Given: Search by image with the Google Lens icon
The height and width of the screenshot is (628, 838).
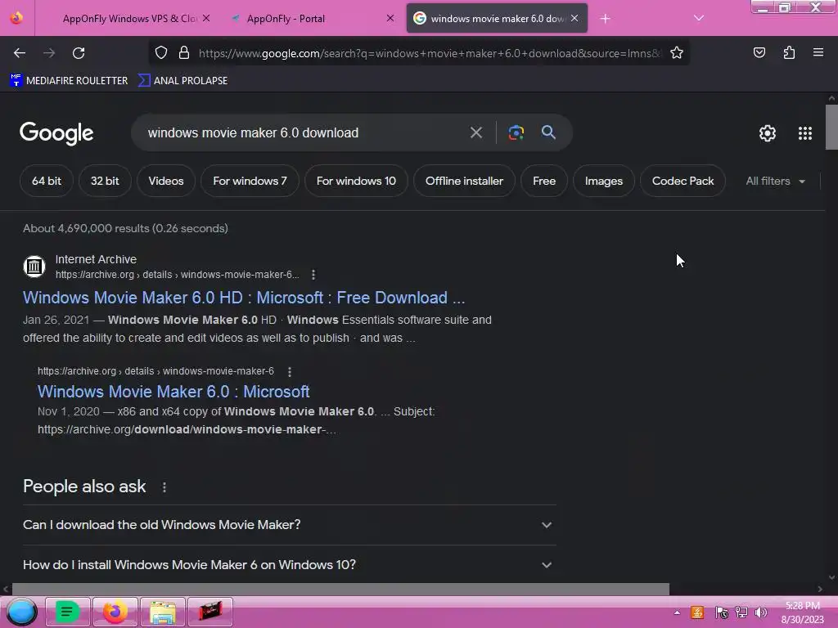Looking at the screenshot, I should point(516,132).
